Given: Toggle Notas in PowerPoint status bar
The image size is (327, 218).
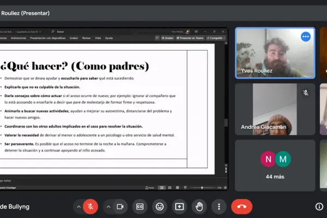Looking at the screenshot, I should click(149, 187).
